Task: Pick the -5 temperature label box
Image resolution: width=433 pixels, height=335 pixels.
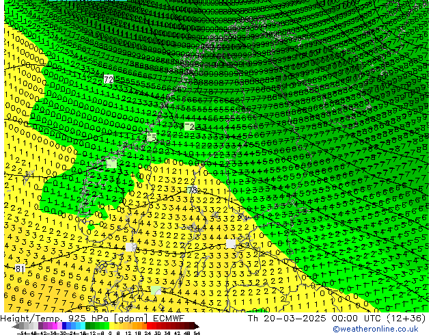Action: [152, 137]
